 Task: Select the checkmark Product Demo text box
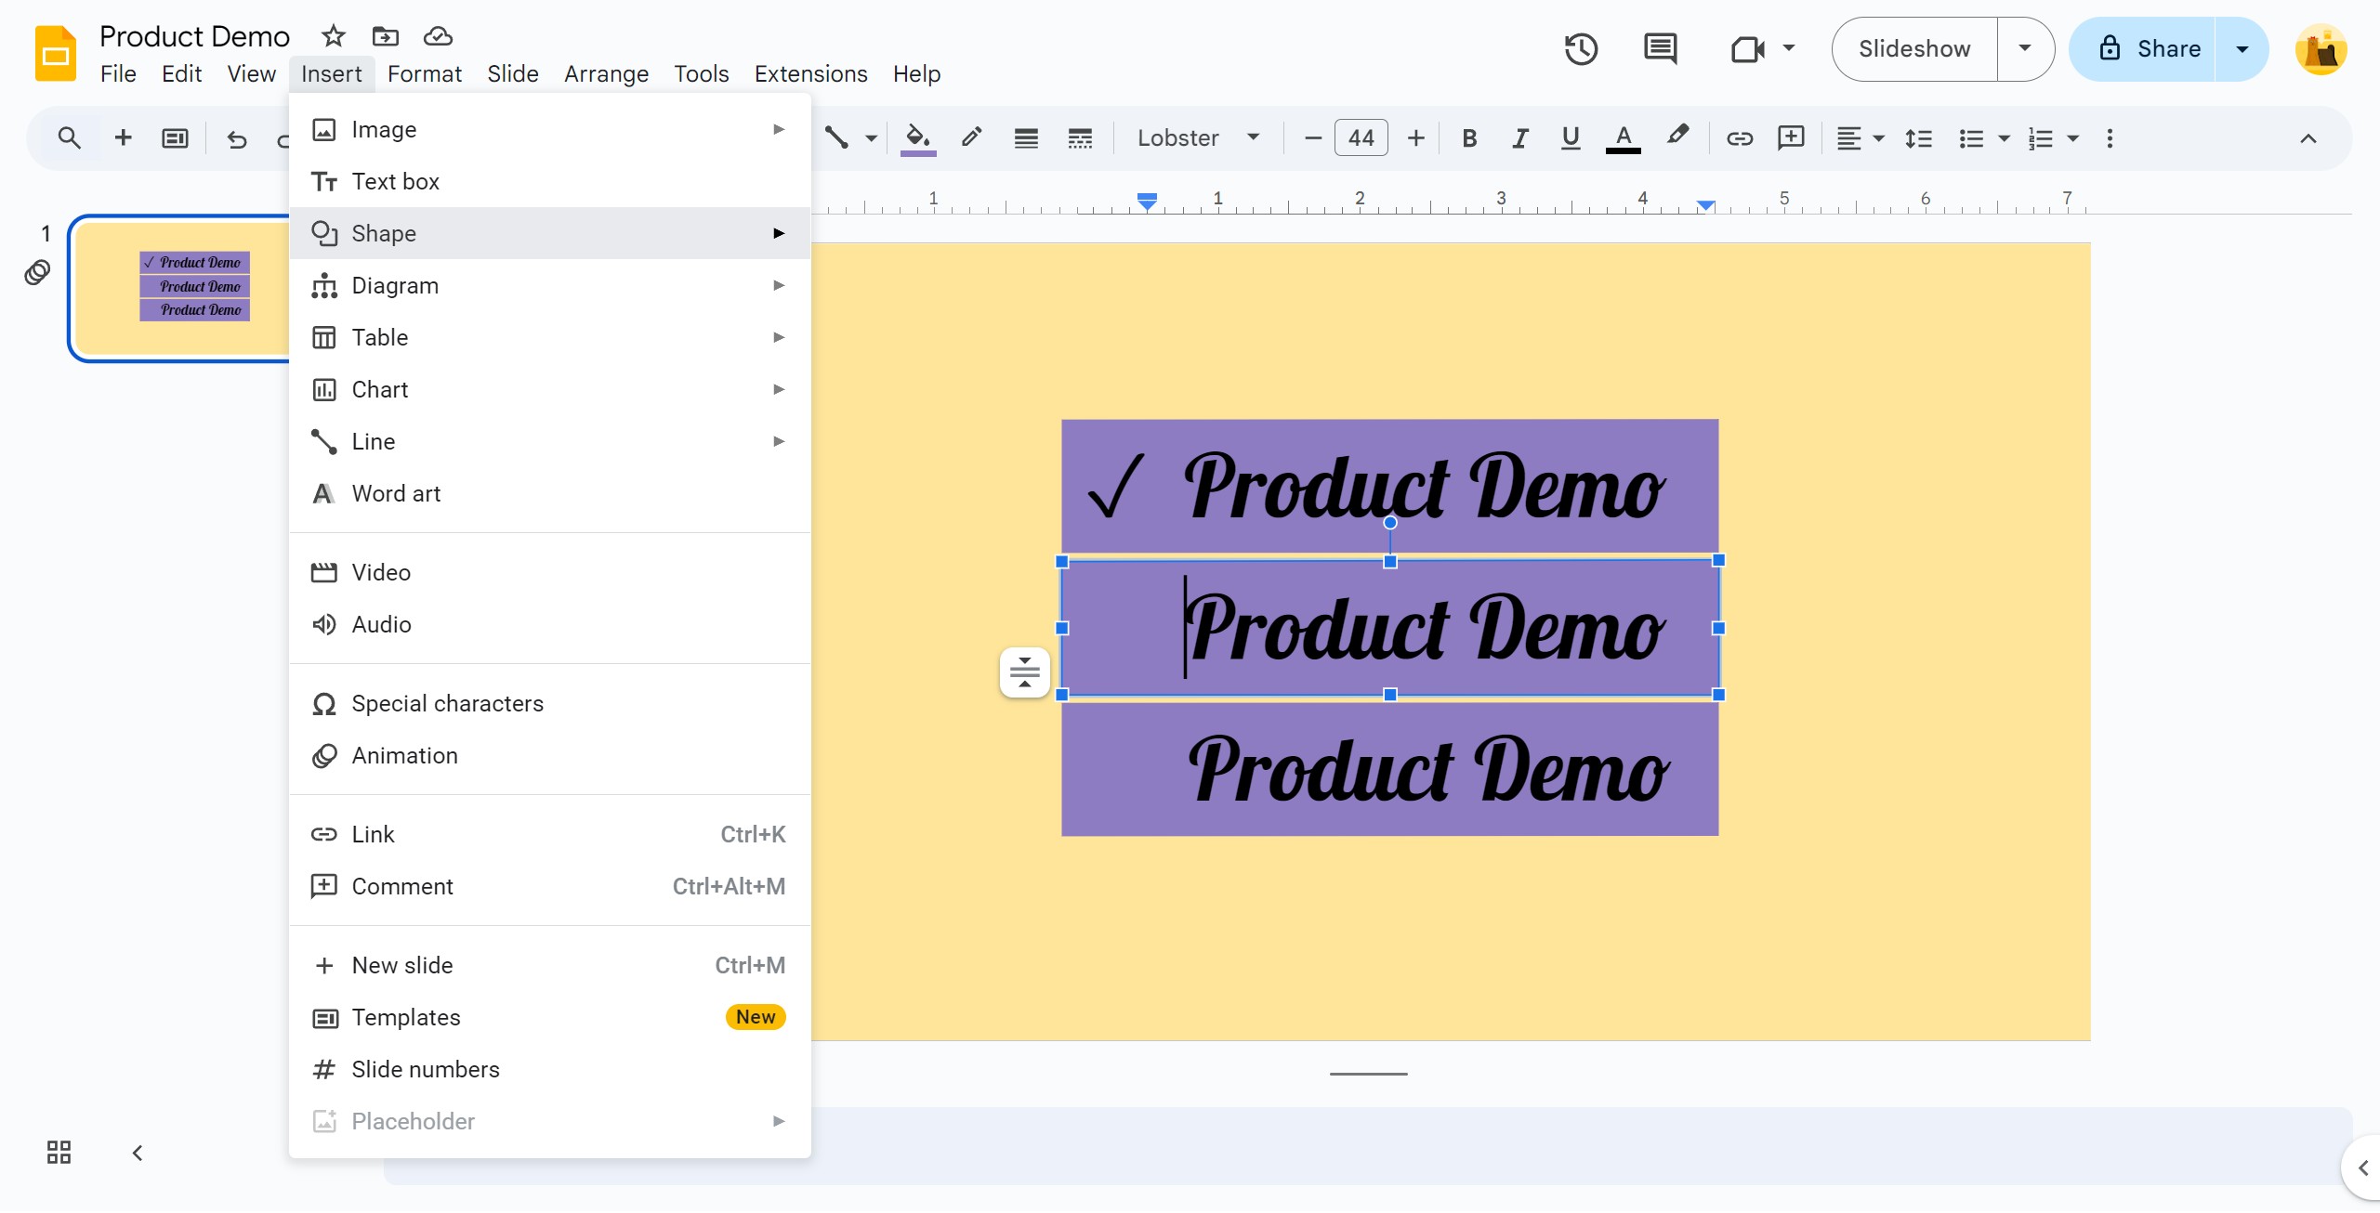click(x=1389, y=486)
